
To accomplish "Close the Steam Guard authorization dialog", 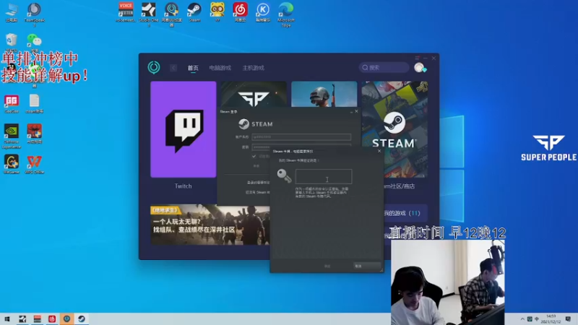I will coord(379,151).
